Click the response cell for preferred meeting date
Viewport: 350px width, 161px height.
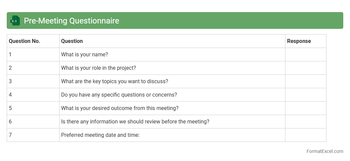(x=306, y=135)
